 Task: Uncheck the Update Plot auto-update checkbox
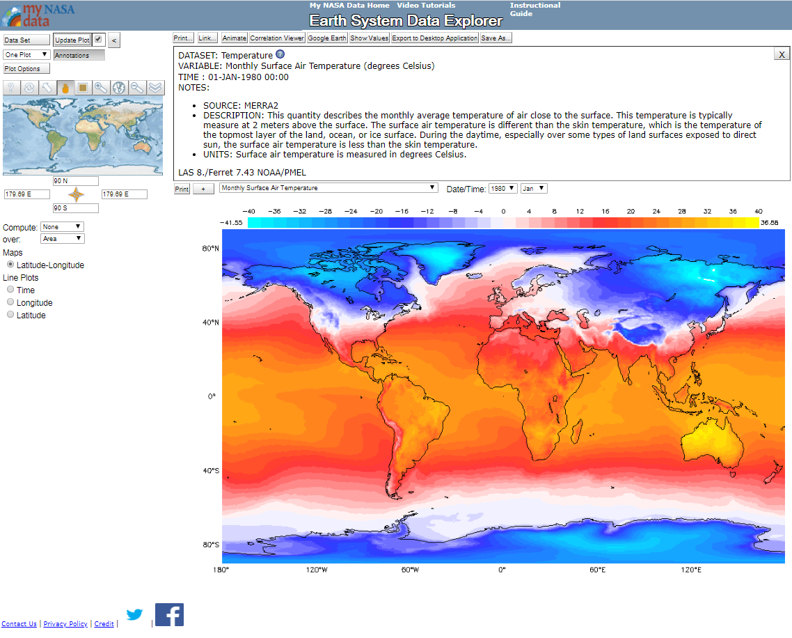tap(100, 40)
